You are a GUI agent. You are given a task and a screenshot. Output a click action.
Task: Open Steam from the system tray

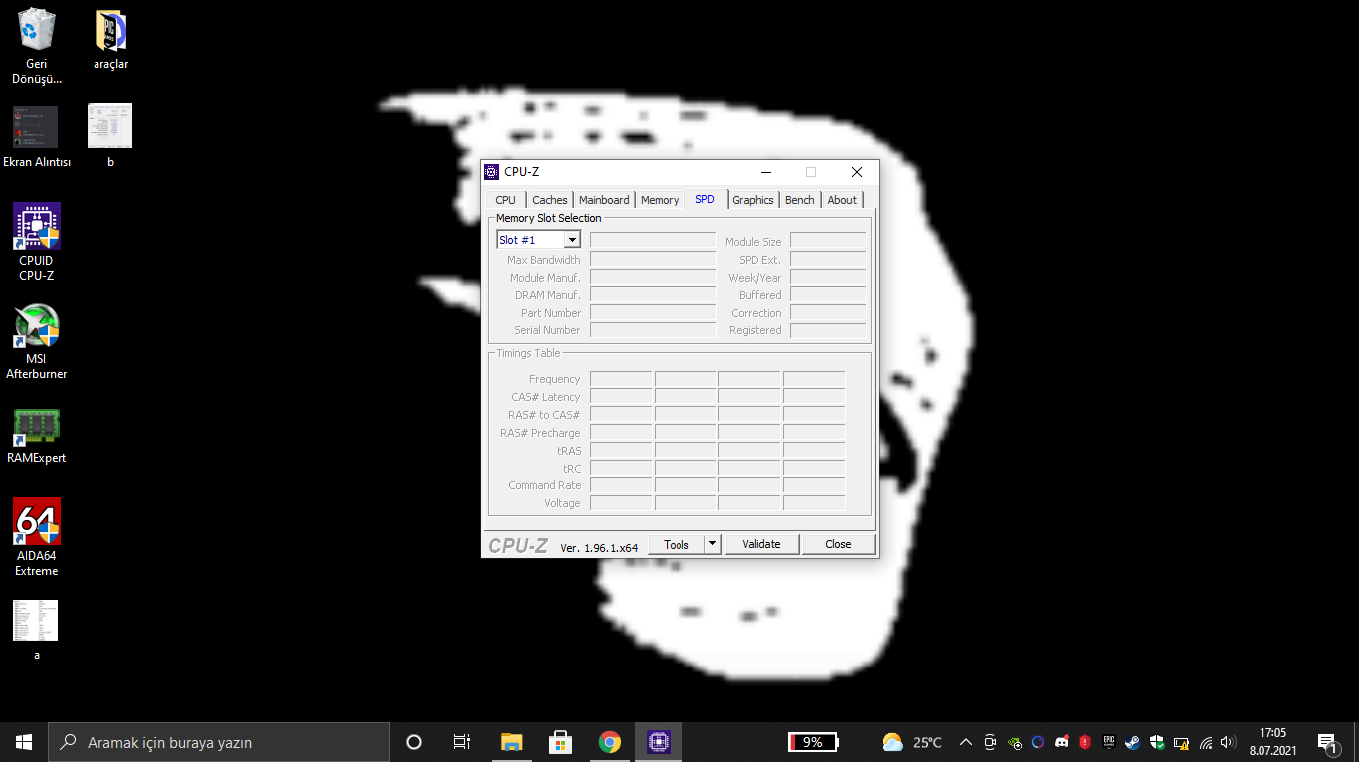pos(1131,742)
